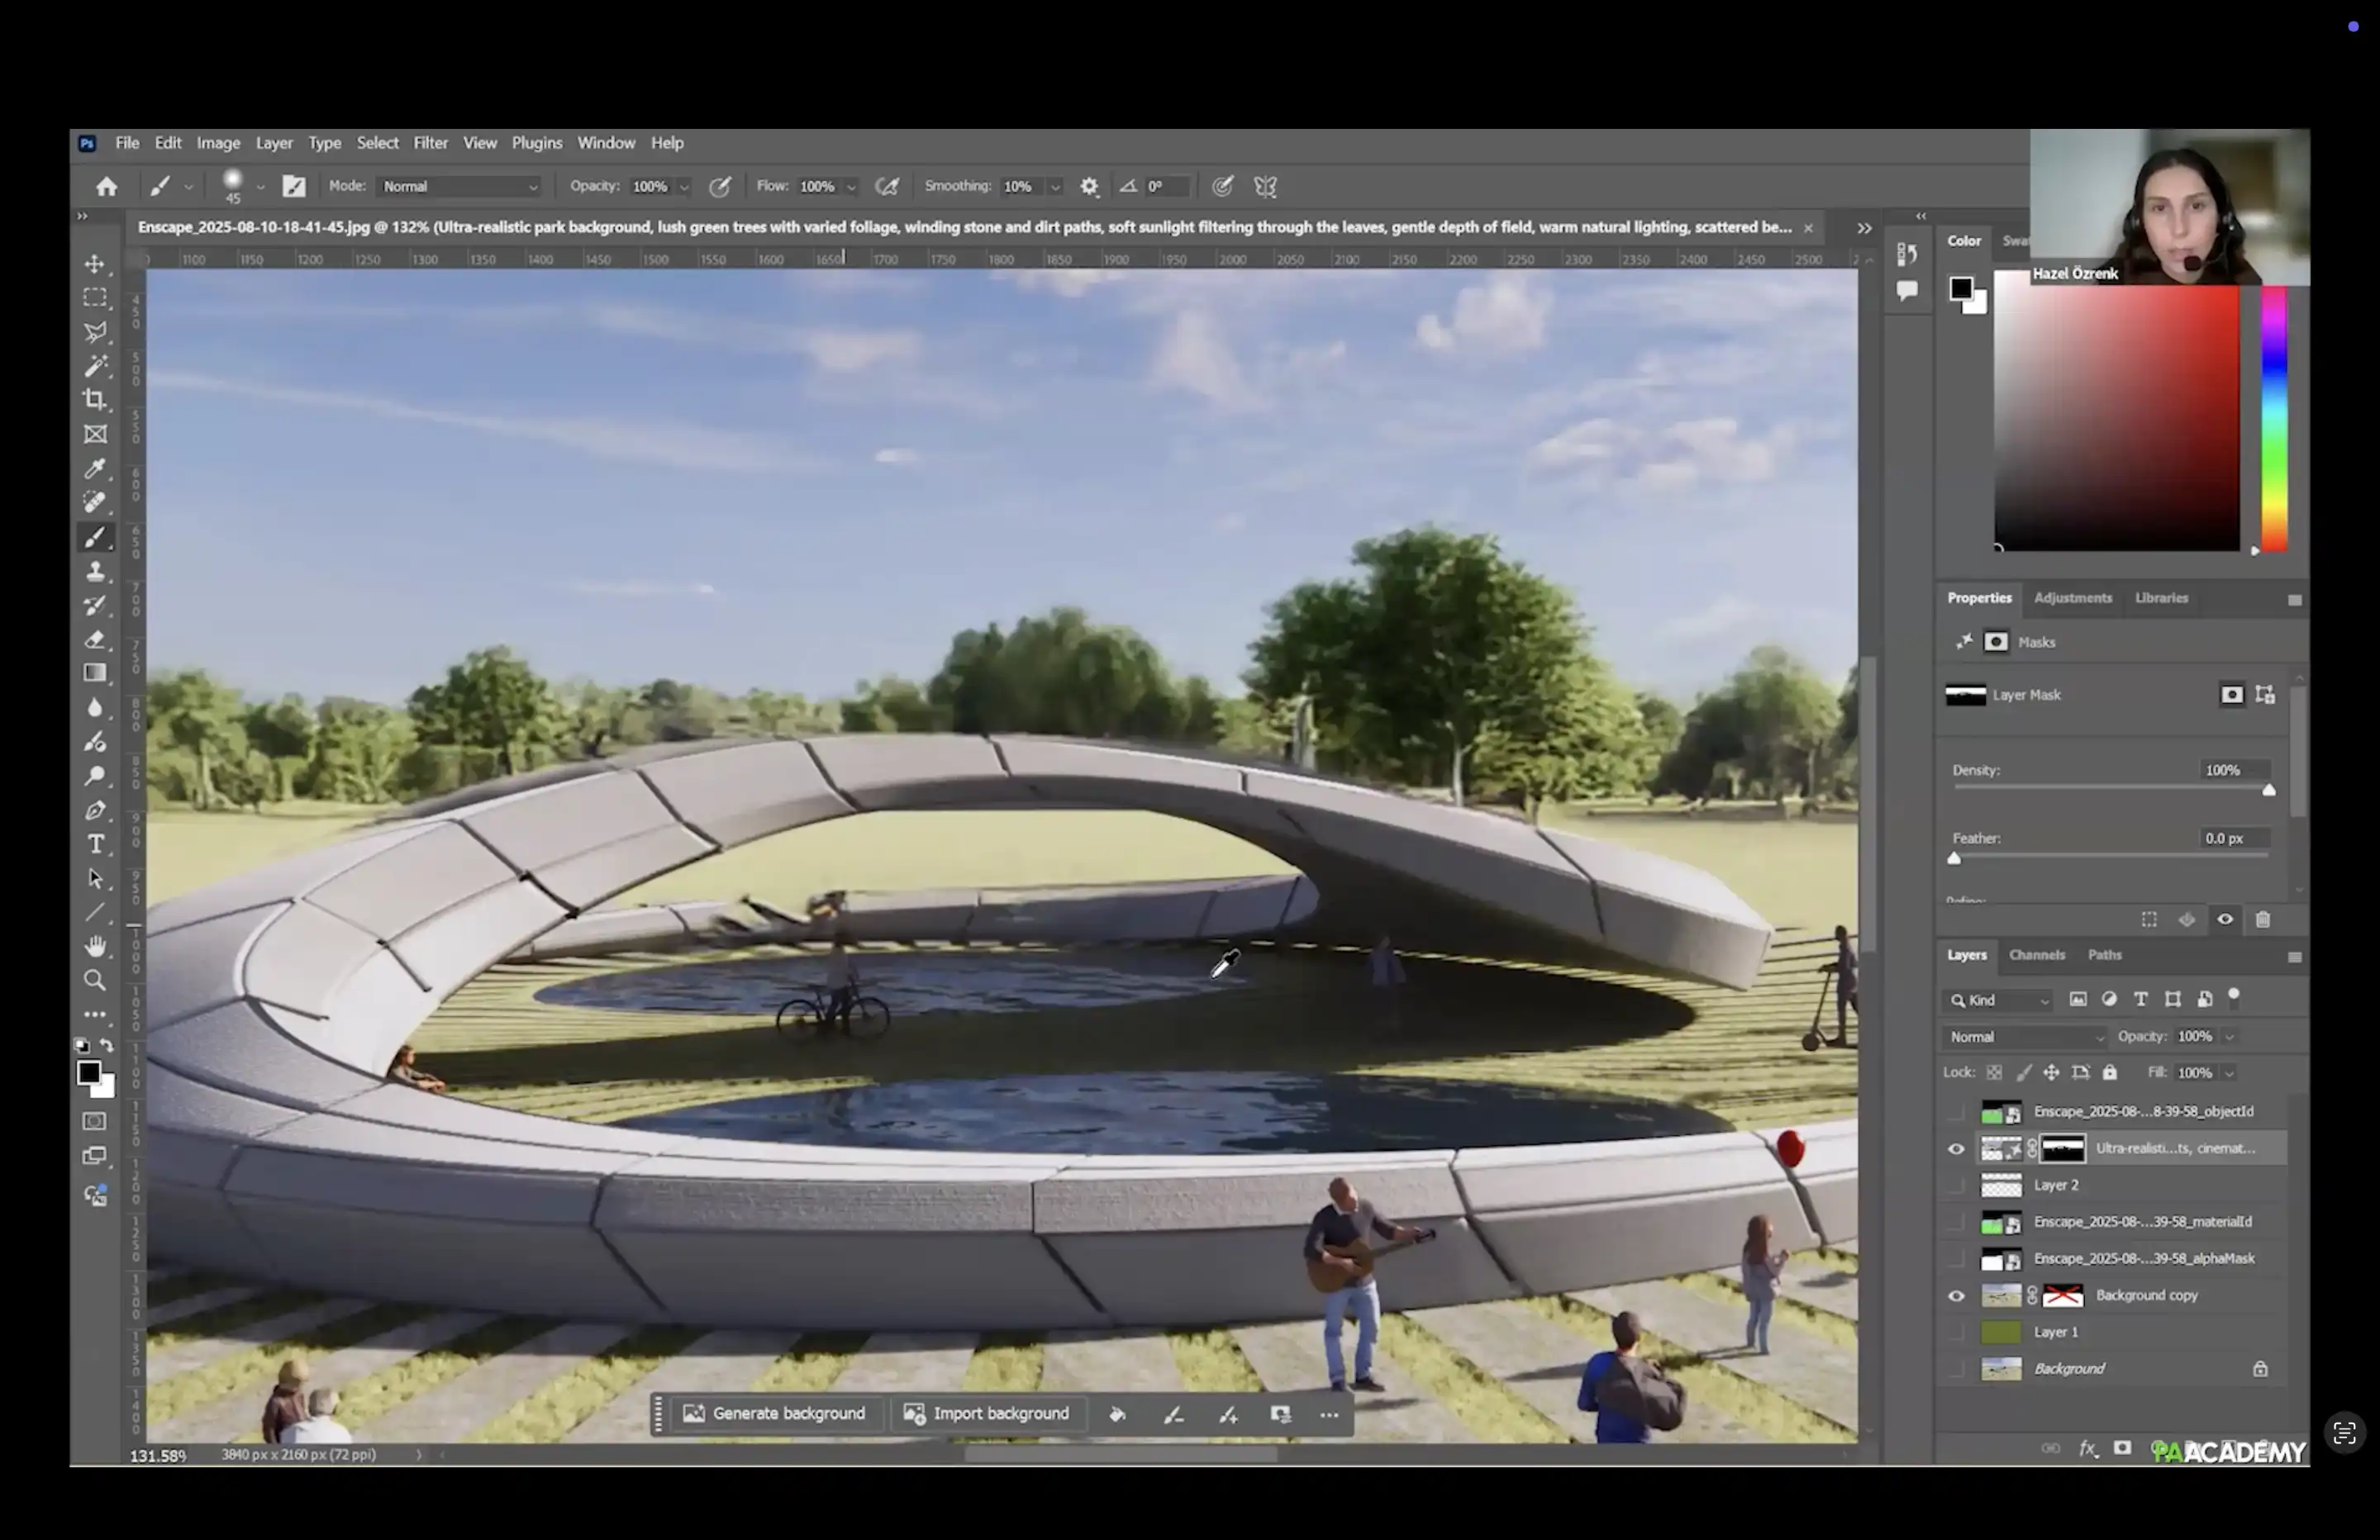Open the Opacity dropdown in options bar
Image resolution: width=2380 pixels, height=1540 pixels.
[684, 187]
